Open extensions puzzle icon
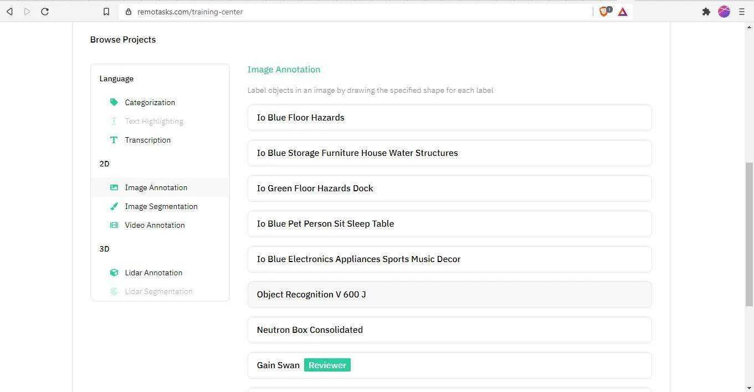Image resolution: width=754 pixels, height=392 pixels. click(706, 12)
